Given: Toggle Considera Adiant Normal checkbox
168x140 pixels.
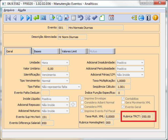Looking at the screenshot, I should 82,102.
